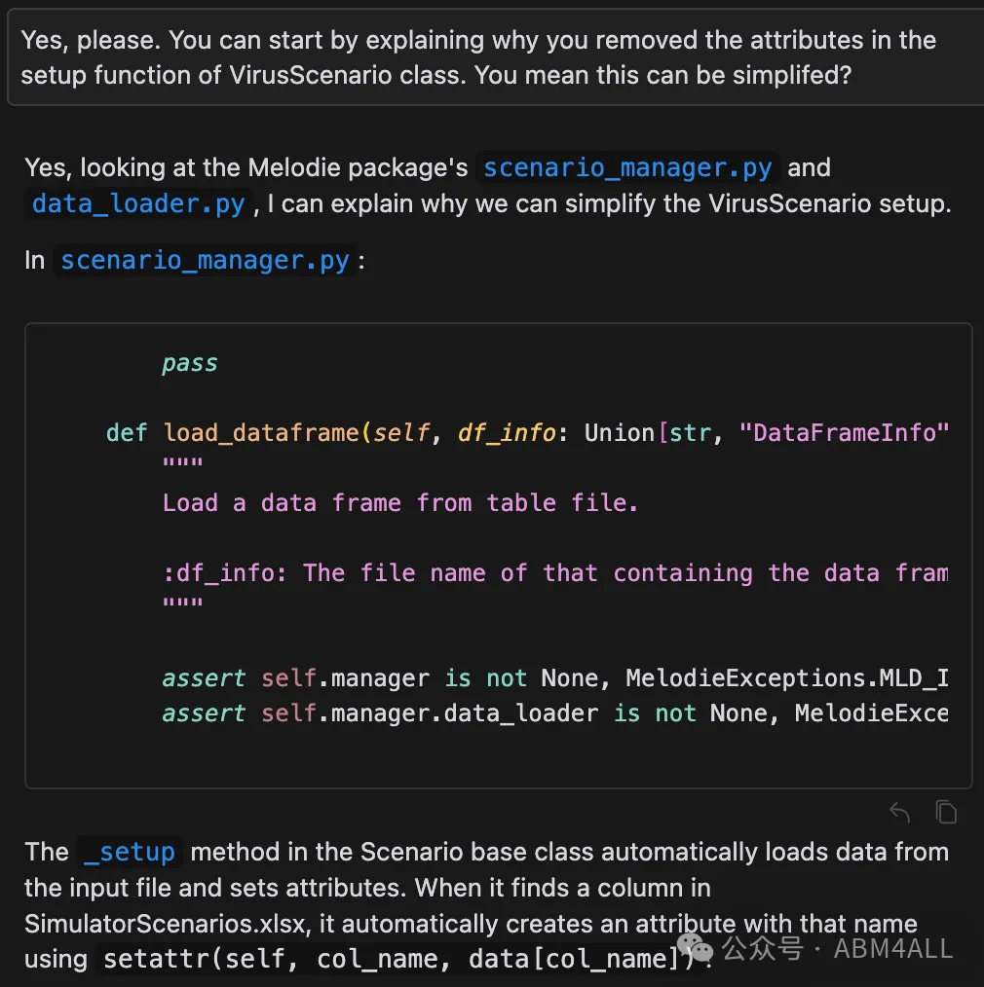This screenshot has width=984, height=987.
Task: Click the load_dataframe function name
Action: 261,433
